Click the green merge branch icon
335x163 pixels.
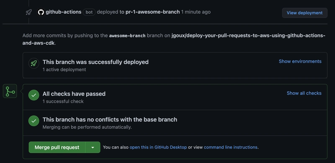(10, 91)
